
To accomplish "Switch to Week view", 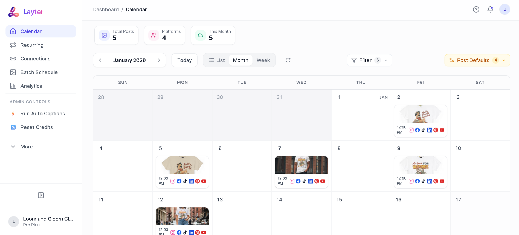I will coord(263,60).
